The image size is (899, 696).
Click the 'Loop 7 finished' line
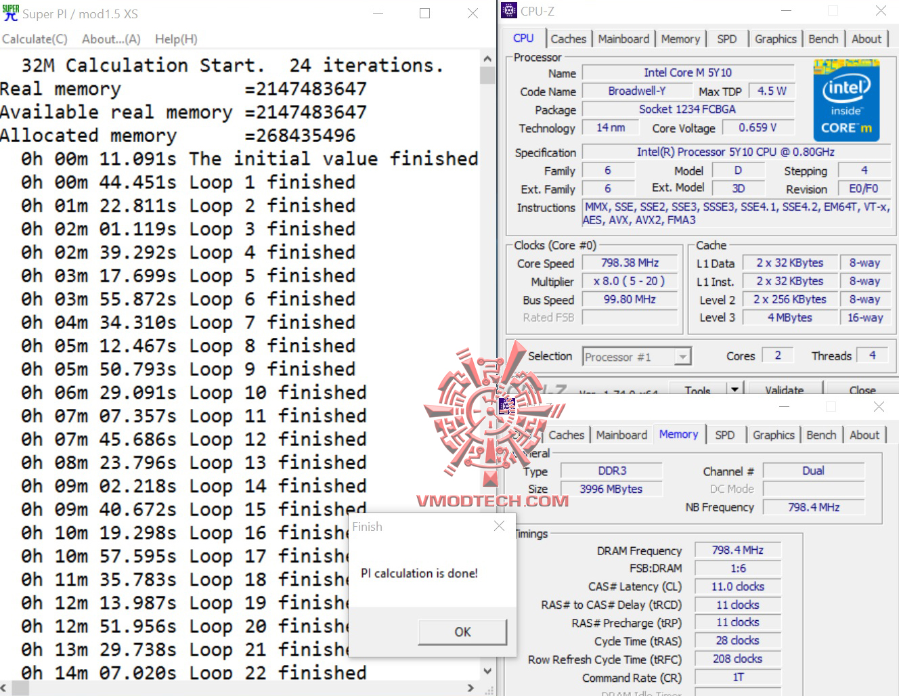(x=188, y=323)
